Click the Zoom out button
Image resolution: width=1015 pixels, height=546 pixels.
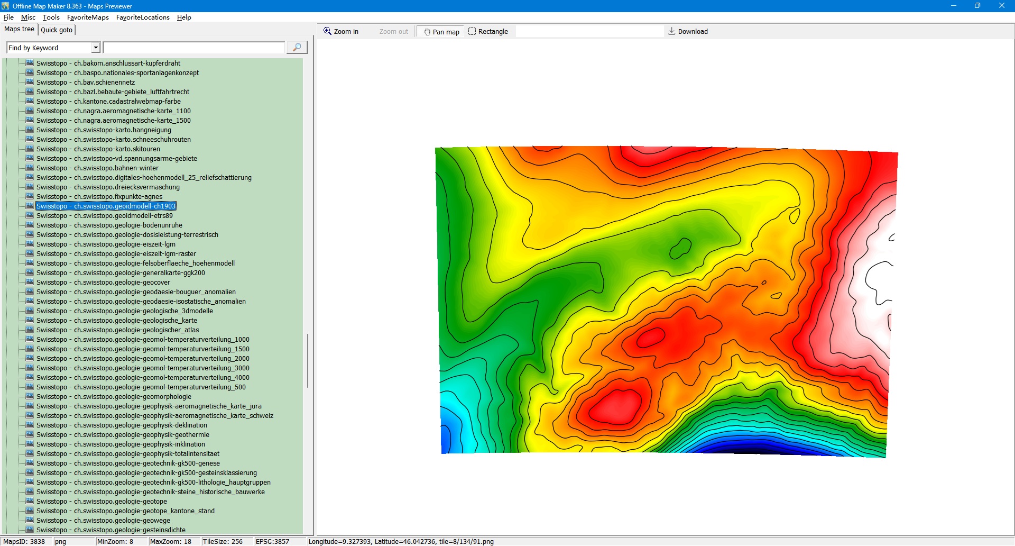coord(393,32)
